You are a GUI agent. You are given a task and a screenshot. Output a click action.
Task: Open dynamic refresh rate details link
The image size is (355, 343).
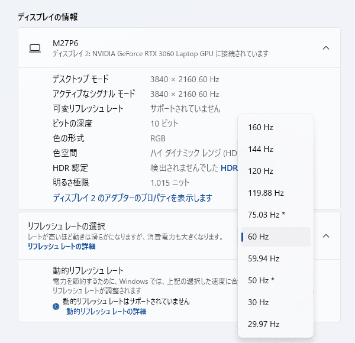[x=106, y=311]
